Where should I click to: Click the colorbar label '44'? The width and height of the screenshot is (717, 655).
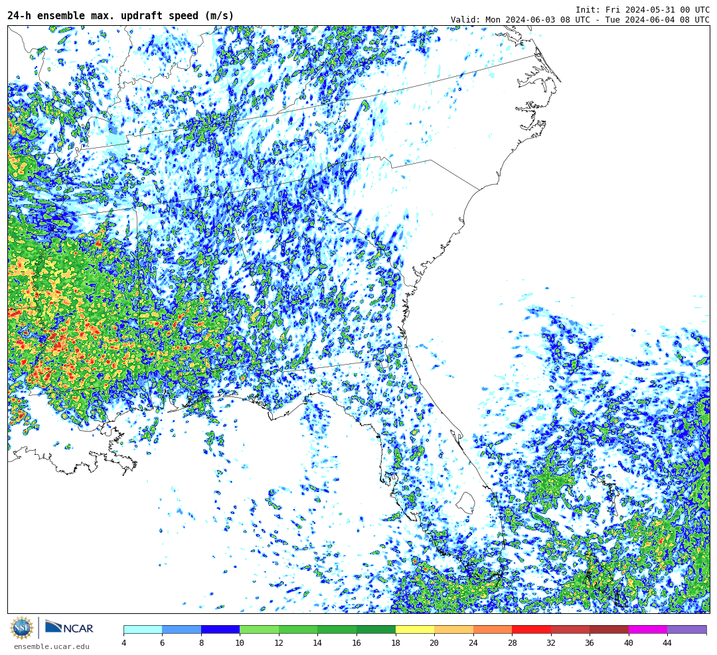(x=667, y=642)
